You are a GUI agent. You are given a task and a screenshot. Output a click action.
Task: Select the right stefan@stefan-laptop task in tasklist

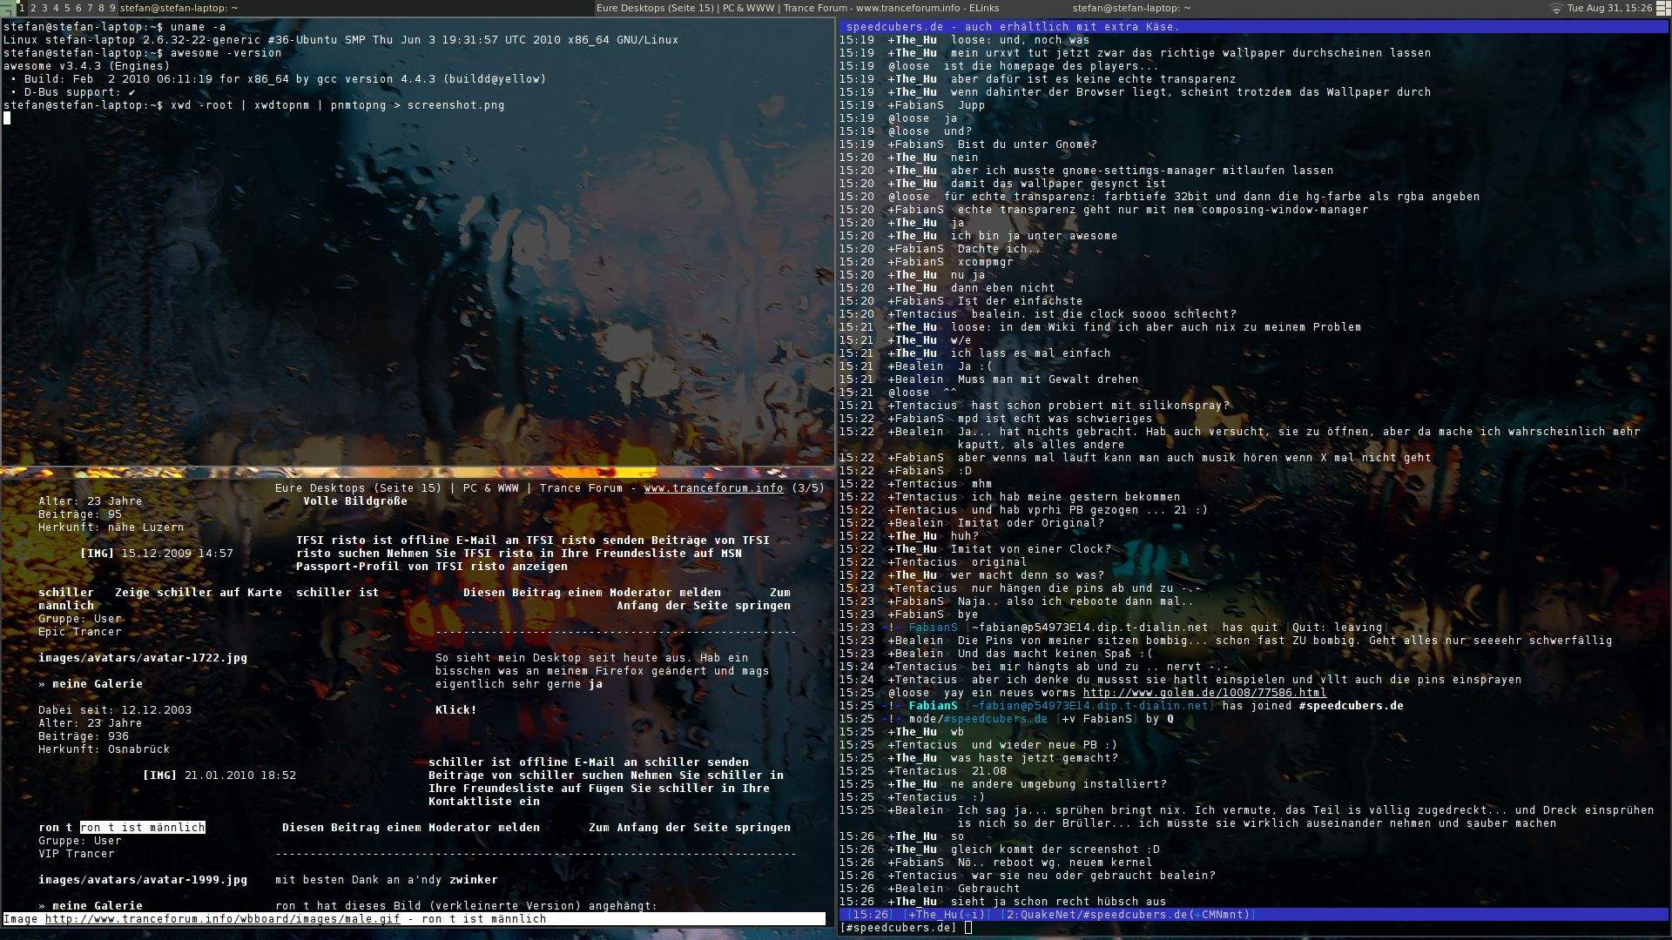point(1130,8)
